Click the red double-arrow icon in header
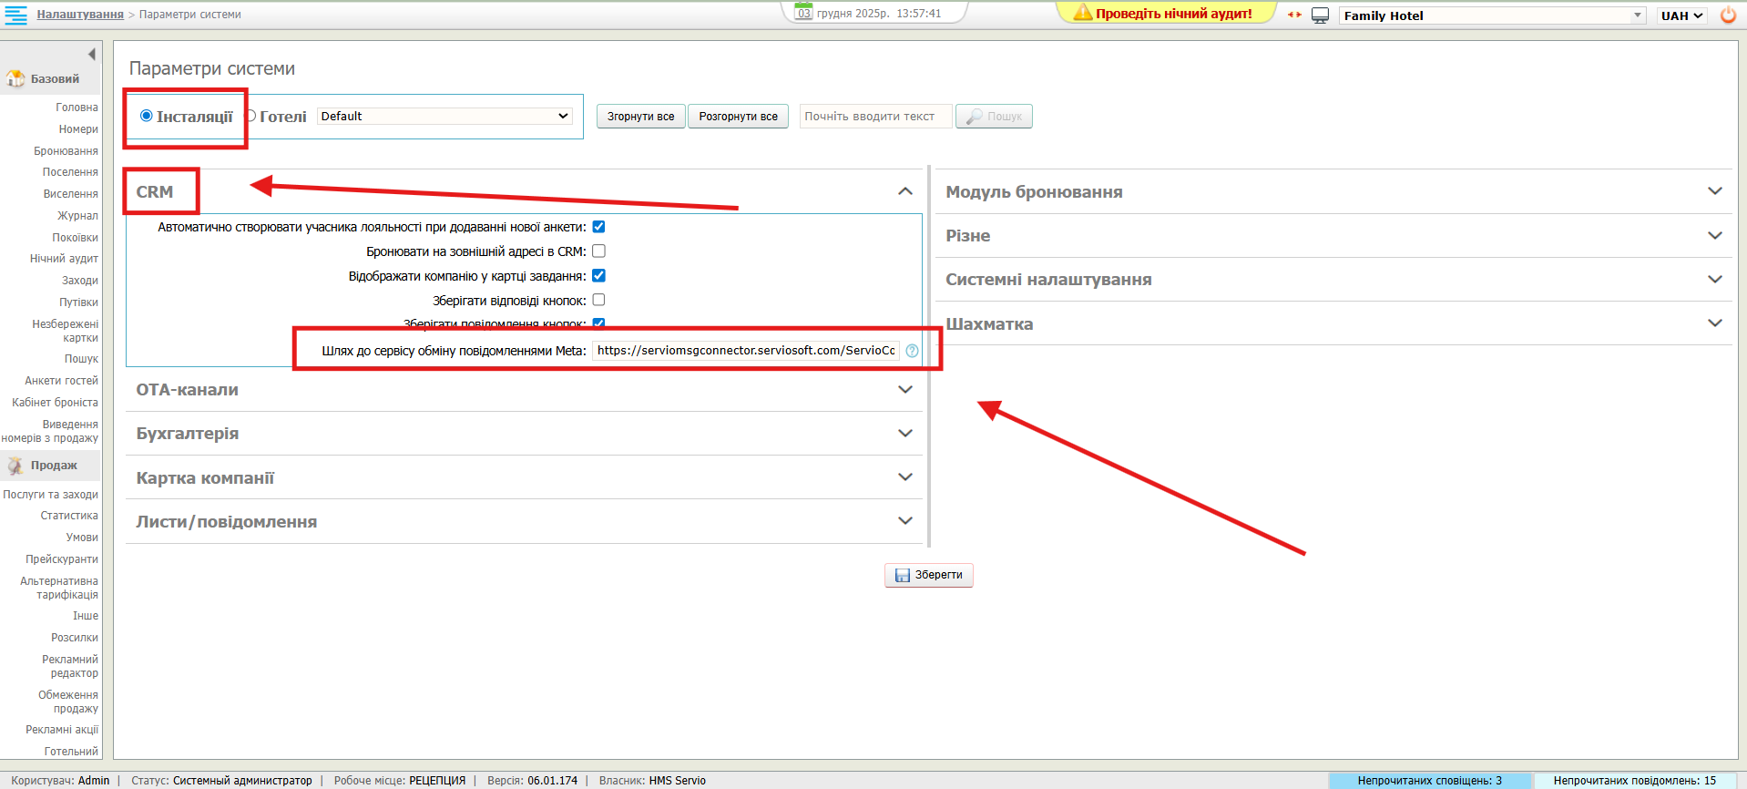Viewport: 1747px width, 789px height. click(1294, 15)
